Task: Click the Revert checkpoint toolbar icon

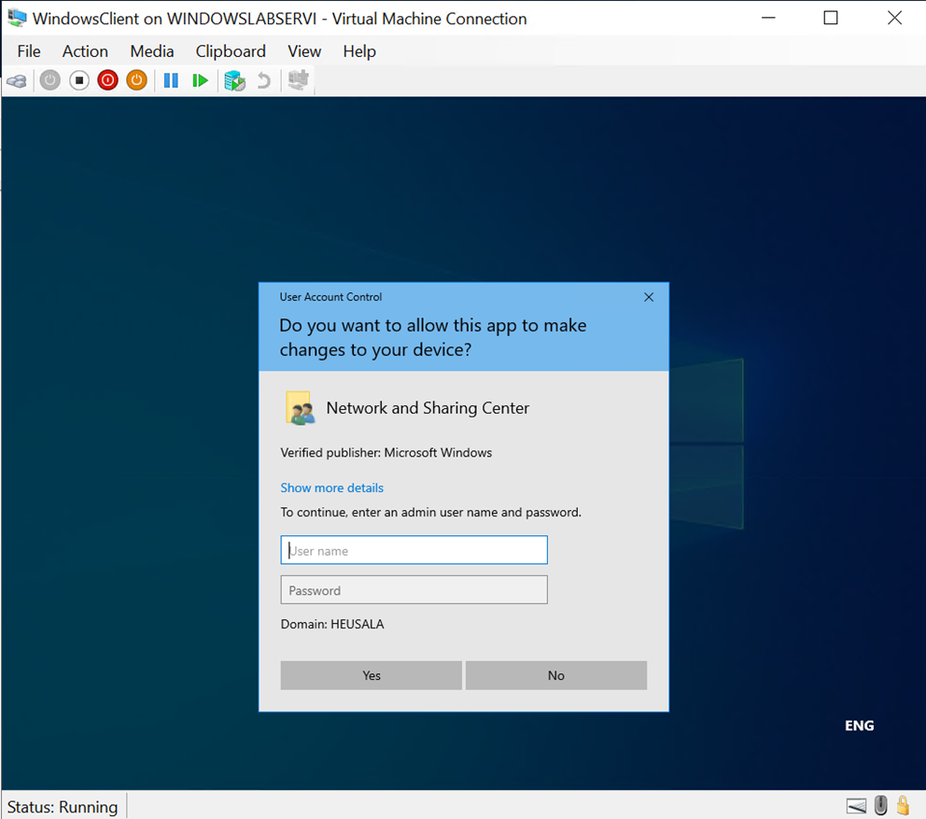Action: 263,80
